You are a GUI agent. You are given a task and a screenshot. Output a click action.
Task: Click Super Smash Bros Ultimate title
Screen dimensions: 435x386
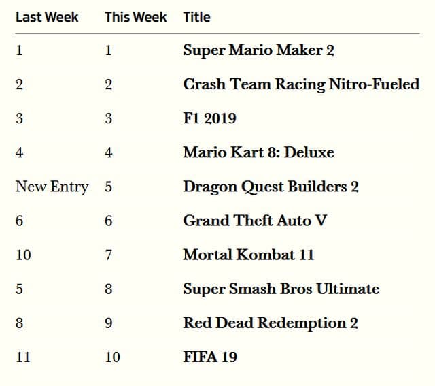pyautogui.click(x=281, y=289)
